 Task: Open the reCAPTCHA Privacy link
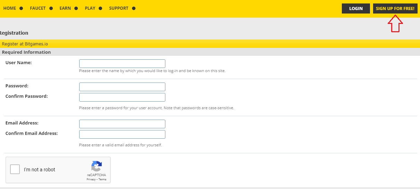(91, 179)
